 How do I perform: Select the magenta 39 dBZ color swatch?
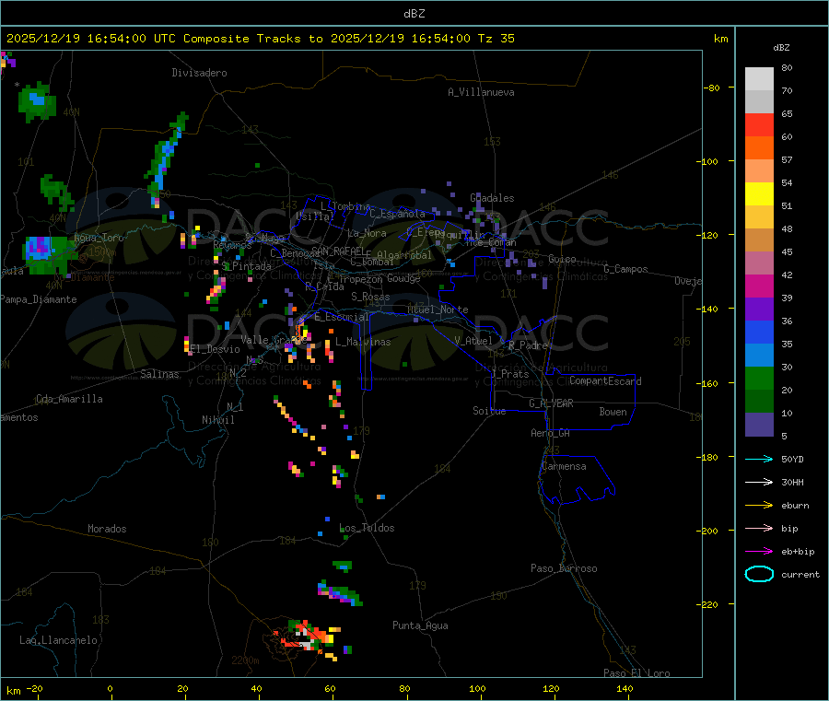coord(759,286)
